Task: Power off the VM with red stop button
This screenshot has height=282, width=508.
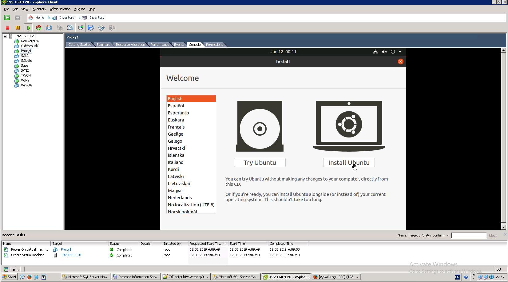Action: [x=8, y=28]
